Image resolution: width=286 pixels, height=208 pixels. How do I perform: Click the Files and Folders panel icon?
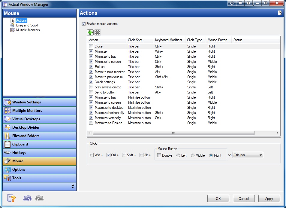coord(8,136)
